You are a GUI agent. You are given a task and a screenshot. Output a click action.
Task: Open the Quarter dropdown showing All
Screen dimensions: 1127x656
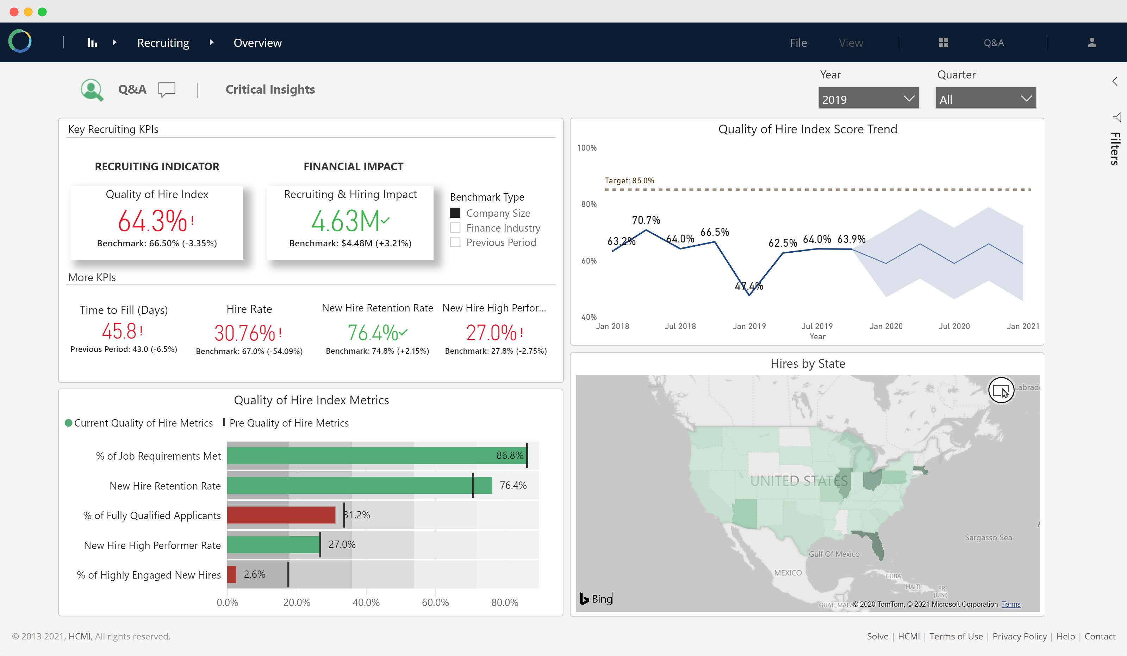coord(986,98)
